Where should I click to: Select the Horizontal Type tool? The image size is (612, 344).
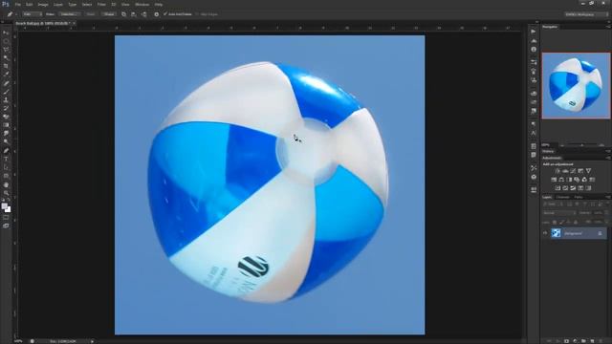(x=6, y=159)
